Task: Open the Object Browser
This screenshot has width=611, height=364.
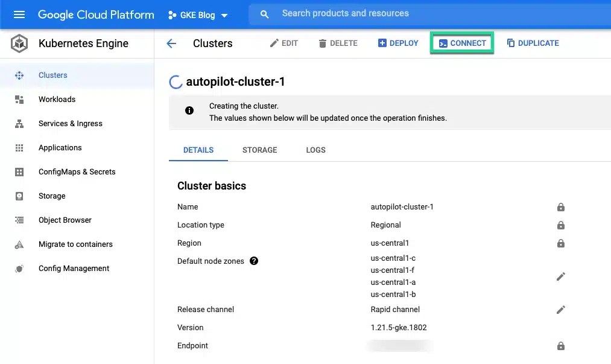Action: tap(65, 220)
